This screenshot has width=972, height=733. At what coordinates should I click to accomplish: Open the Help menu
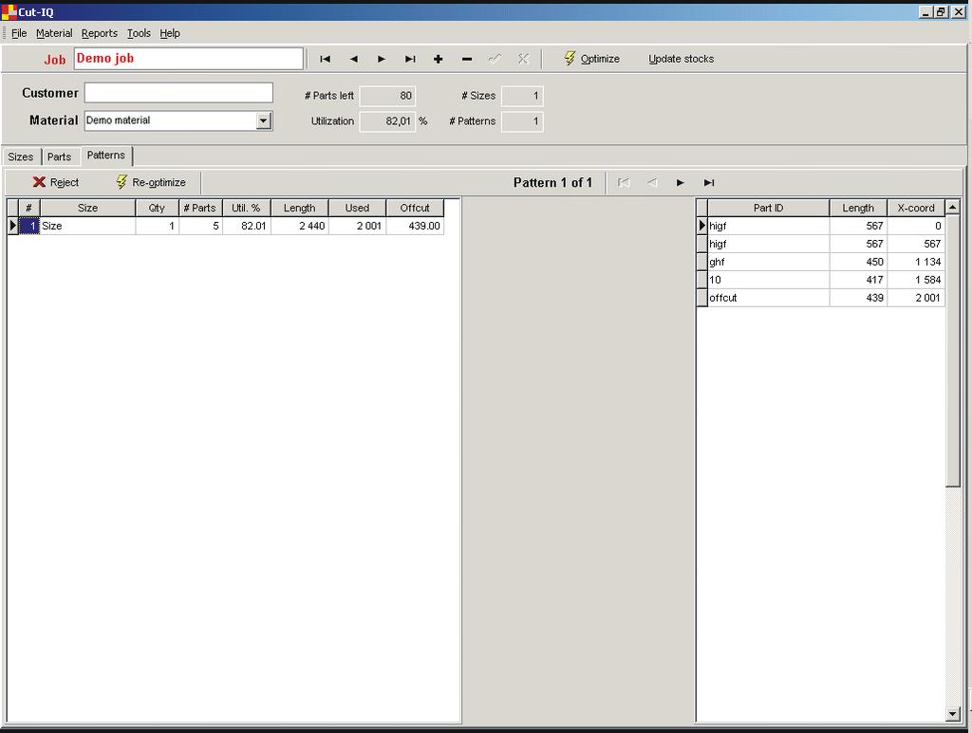pos(170,33)
